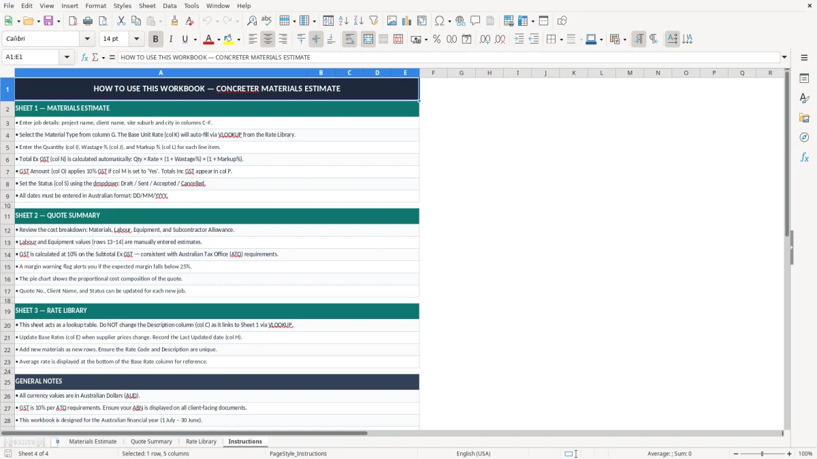The width and height of the screenshot is (817, 459).
Task: Toggle Bold formatting
Action: [x=156, y=39]
